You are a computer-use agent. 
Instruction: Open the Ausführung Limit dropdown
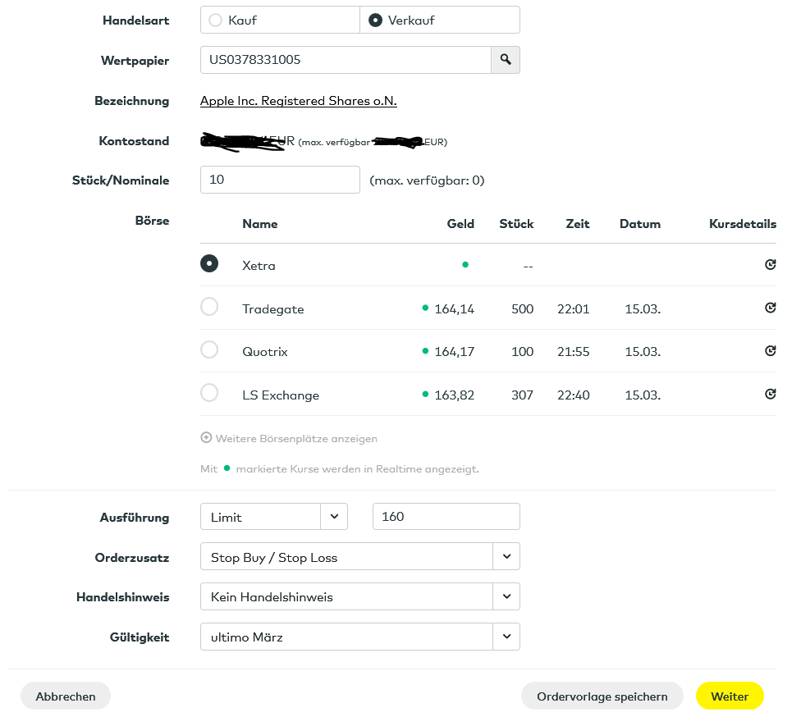click(334, 517)
